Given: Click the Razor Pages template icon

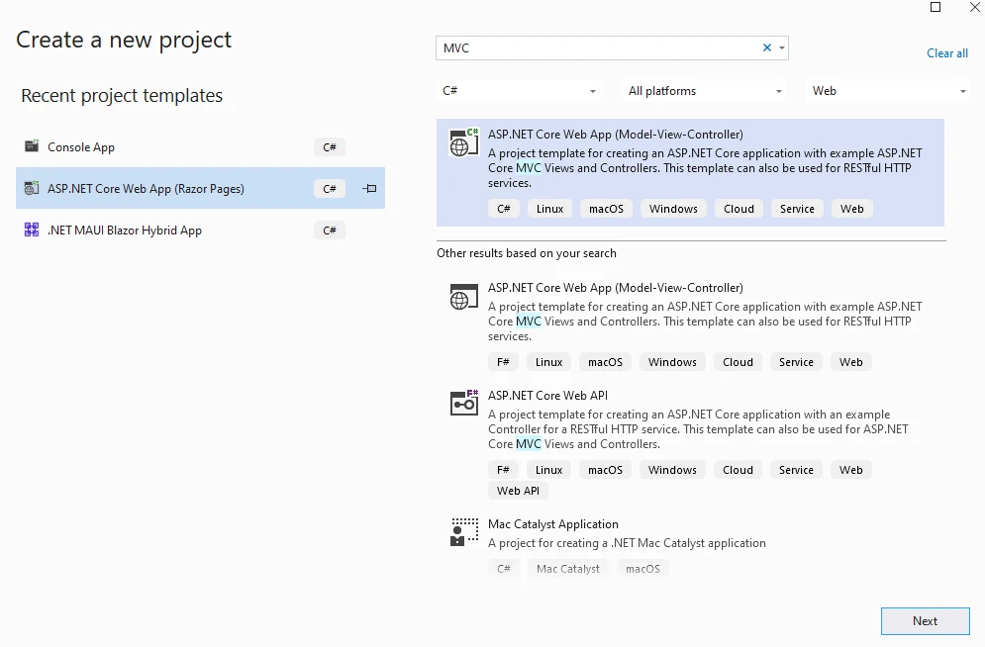Looking at the screenshot, I should pos(32,188).
